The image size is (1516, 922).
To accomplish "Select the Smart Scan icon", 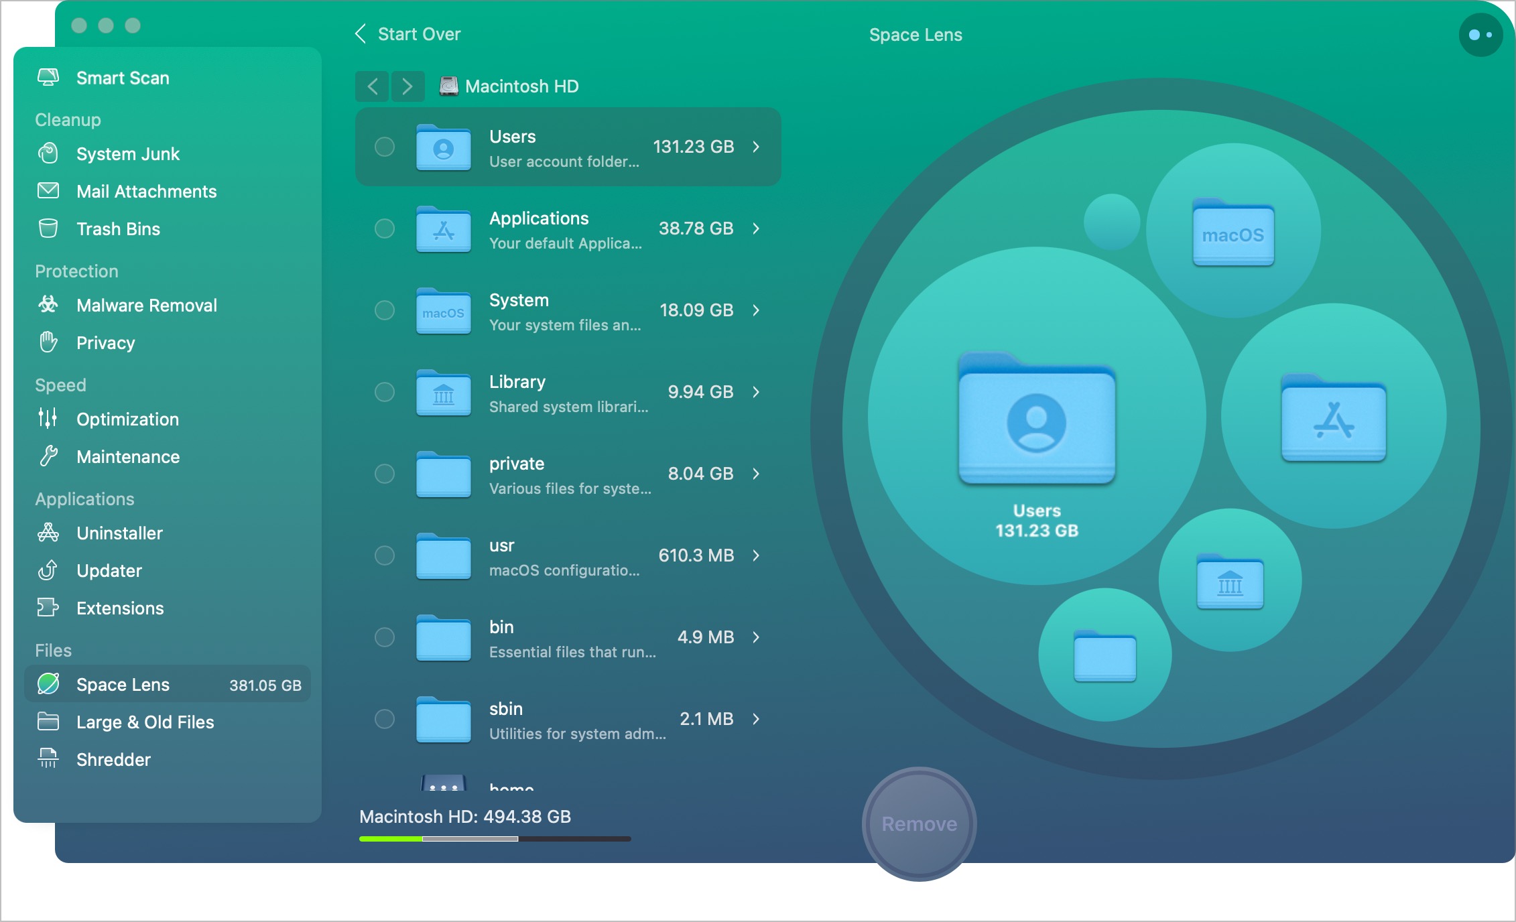I will [48, 77].
